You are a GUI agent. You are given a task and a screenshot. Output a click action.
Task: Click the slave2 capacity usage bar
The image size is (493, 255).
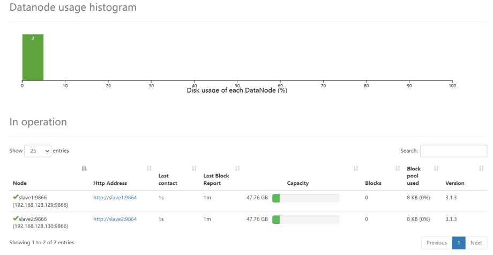[305, 220]
